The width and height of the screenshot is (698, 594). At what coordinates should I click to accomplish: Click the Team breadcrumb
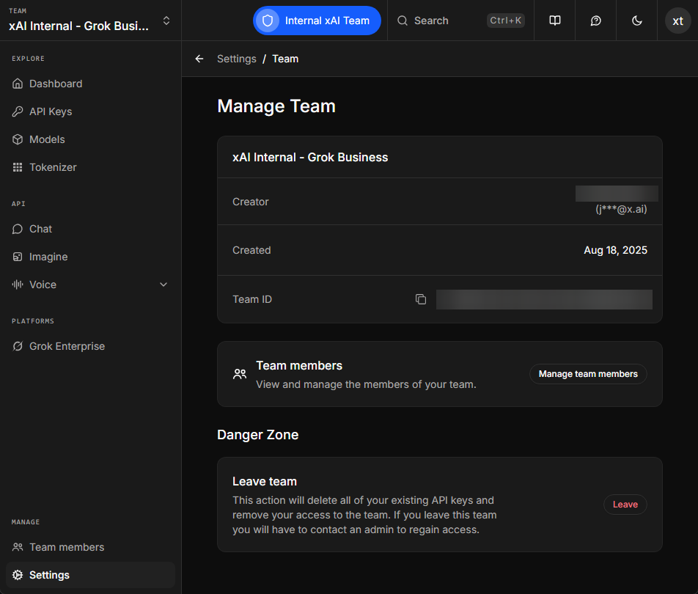pos(285,59)
